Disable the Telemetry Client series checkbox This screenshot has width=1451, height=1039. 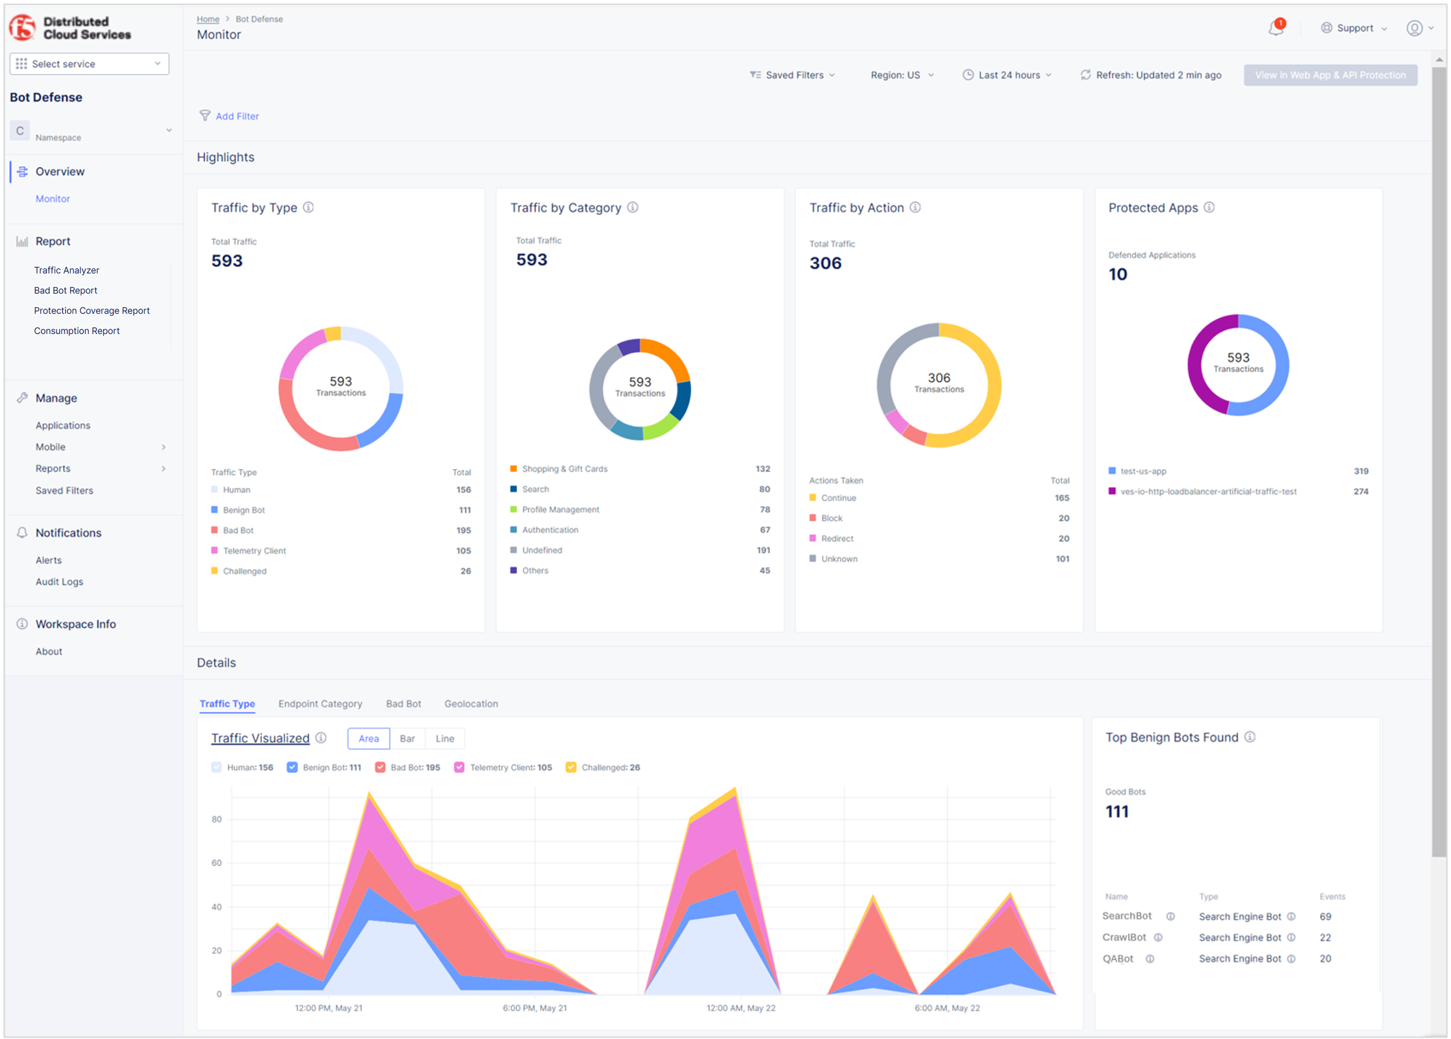pyautogui.click(x=460, y=767)
